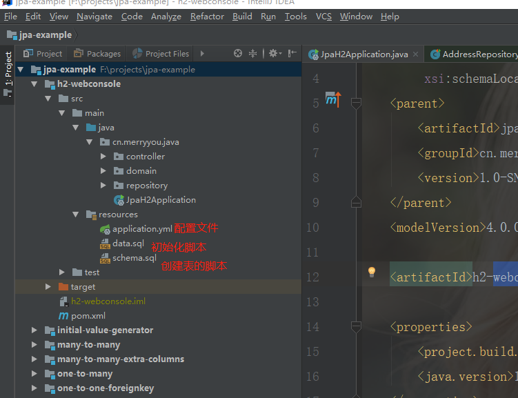The width and height of the screenshot is (518, 398).
Task: Expand the many-to-many-extra-columns module
Action: click(34, 359)
